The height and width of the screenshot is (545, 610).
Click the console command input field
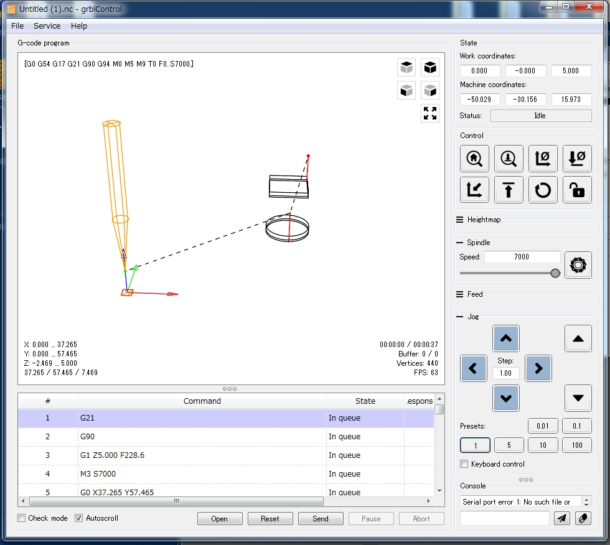505,518
